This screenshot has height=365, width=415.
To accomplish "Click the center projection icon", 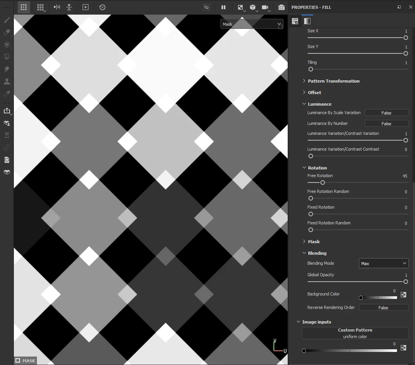I will (x=85, y=7).
